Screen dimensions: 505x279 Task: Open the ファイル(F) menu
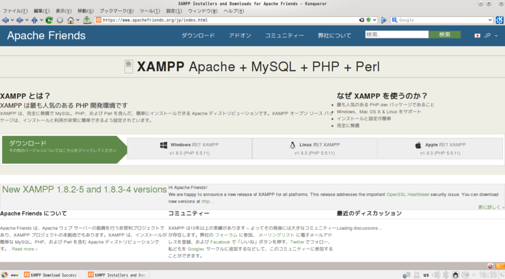point(15,11)
